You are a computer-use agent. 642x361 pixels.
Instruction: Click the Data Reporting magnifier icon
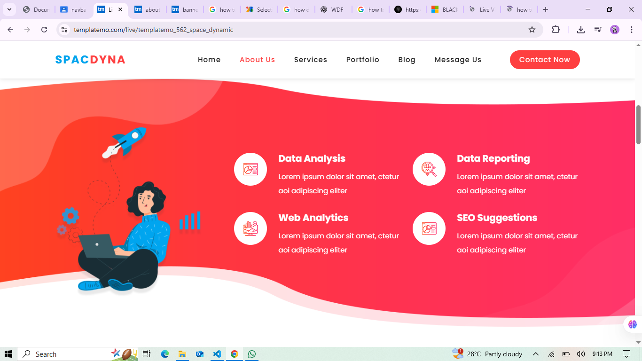click(x=429, y=169)
